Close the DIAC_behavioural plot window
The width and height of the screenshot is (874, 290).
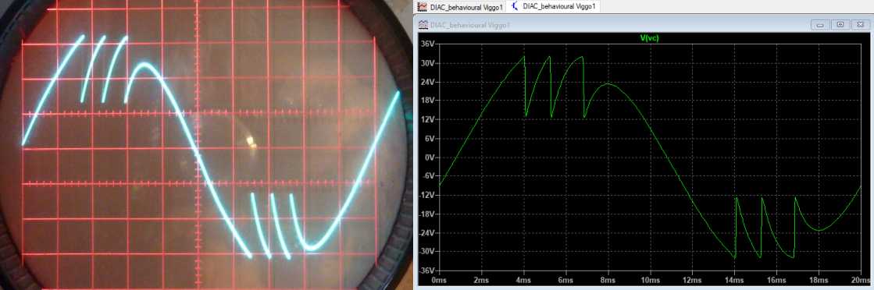(860, 25)
